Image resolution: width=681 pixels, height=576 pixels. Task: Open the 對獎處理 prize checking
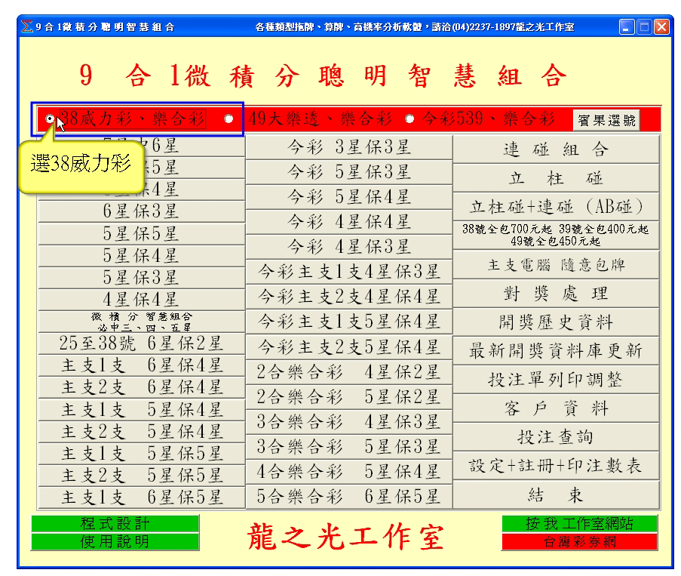(x=556, y=294)
